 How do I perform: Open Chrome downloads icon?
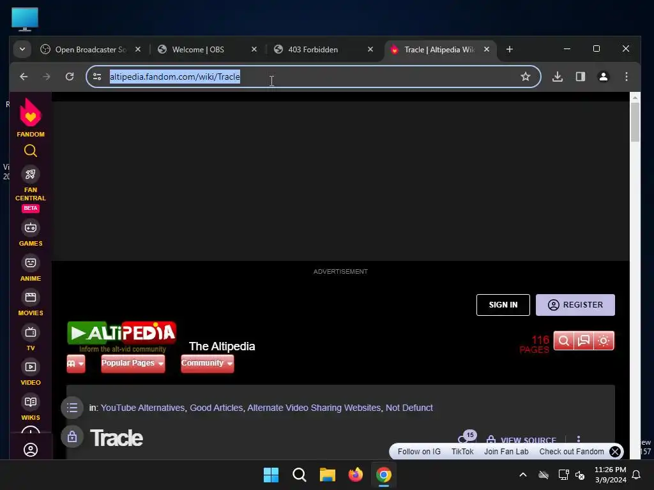(x=558, y=77)
